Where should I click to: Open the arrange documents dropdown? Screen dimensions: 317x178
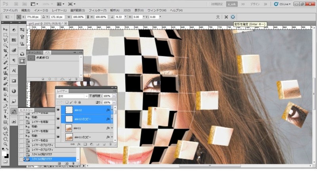[61, 4]
